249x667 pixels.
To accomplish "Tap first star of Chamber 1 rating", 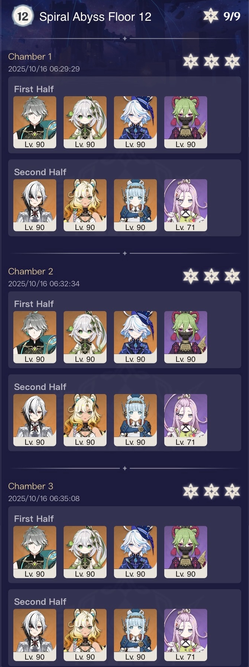I will 191,61.
